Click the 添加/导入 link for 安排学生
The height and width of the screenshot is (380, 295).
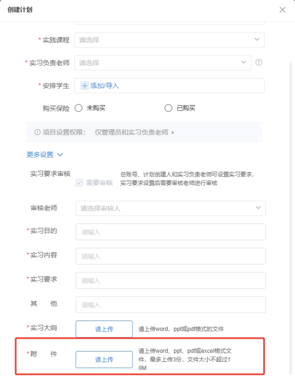(104, 86)
